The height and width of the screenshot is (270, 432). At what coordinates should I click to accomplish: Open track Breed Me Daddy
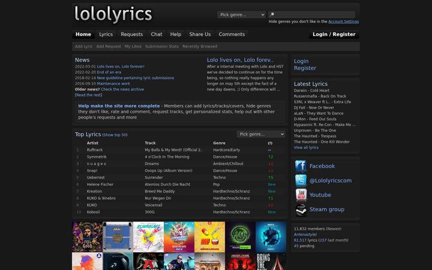point(160,191)
